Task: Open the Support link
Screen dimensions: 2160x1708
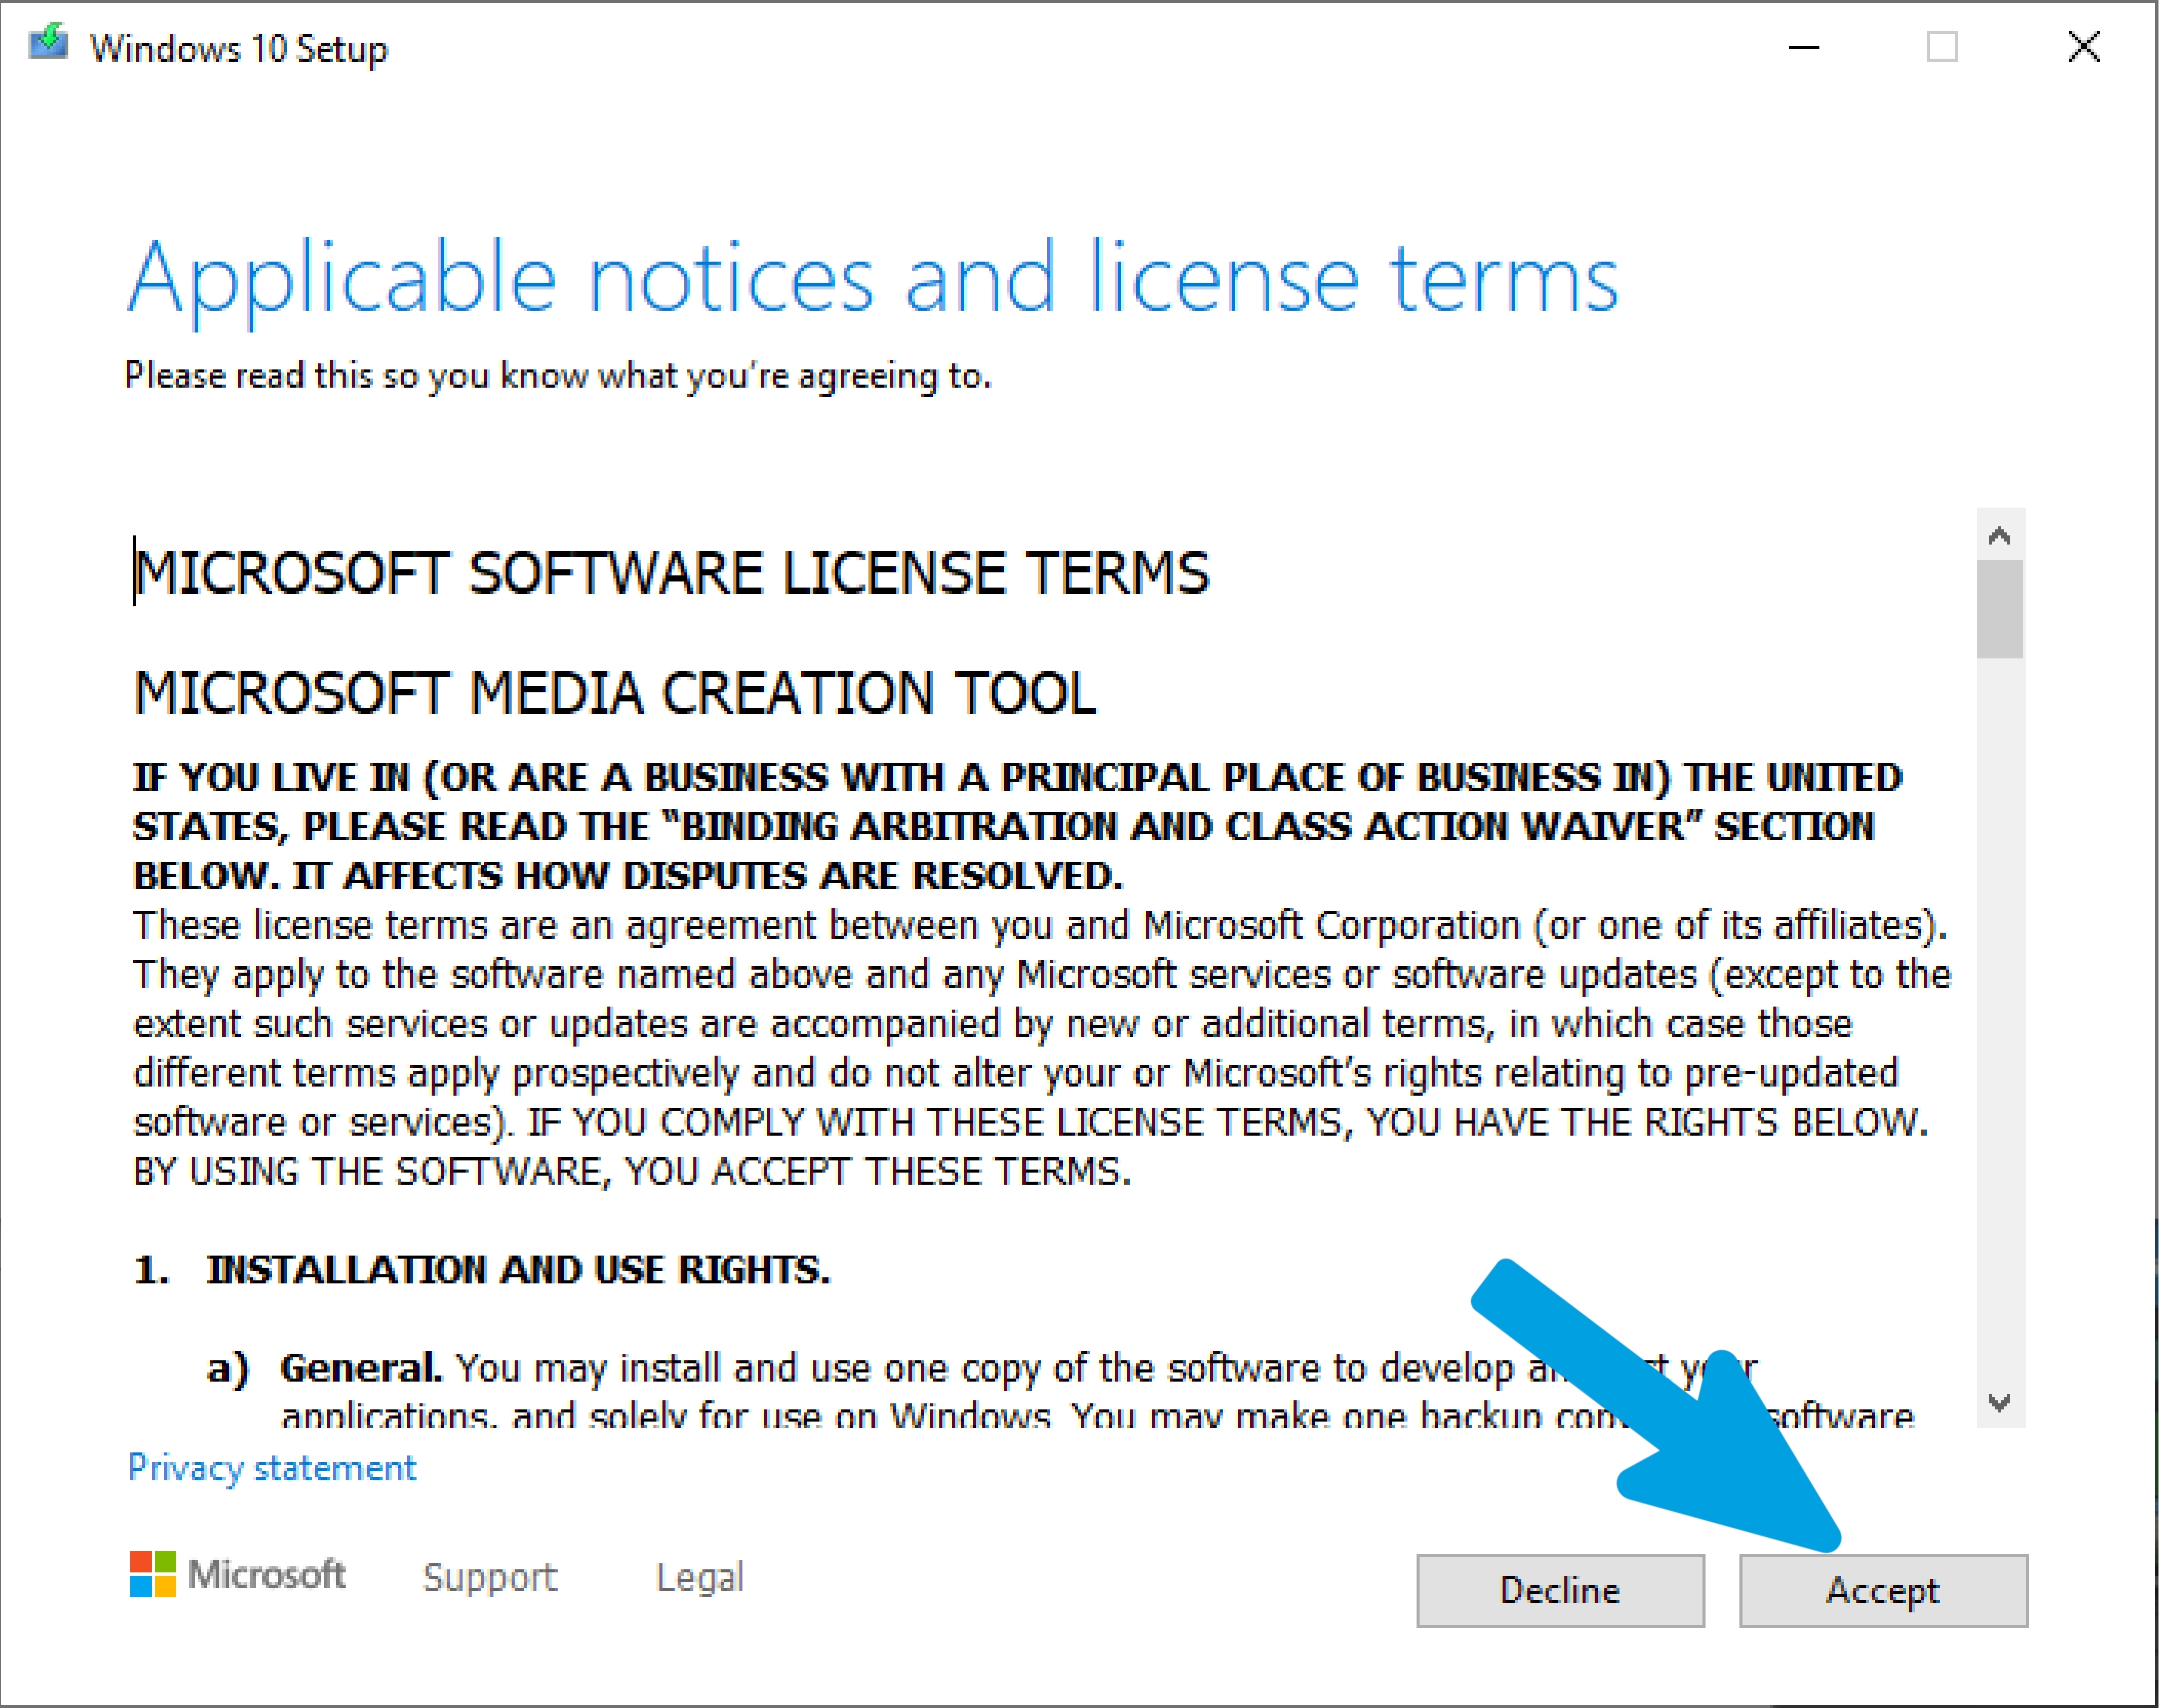Action: tap(490, 1577)
